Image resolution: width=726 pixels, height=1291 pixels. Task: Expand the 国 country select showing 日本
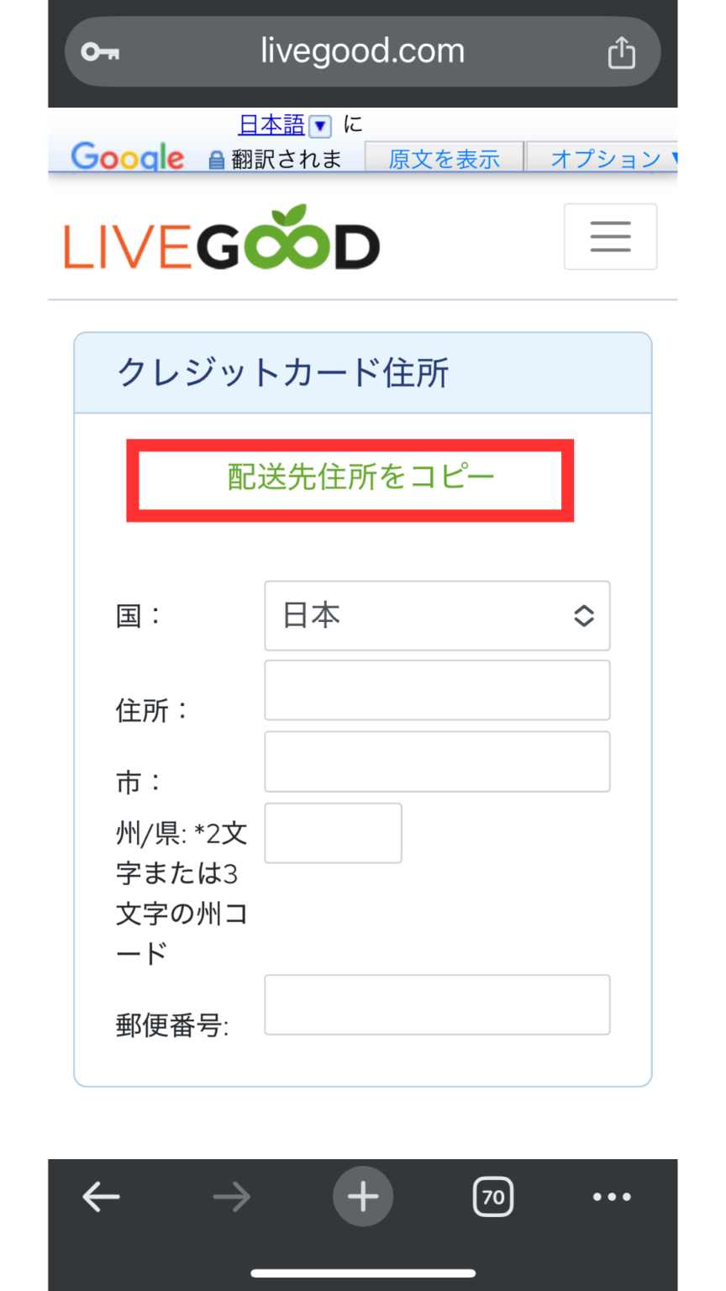[437, 615]
